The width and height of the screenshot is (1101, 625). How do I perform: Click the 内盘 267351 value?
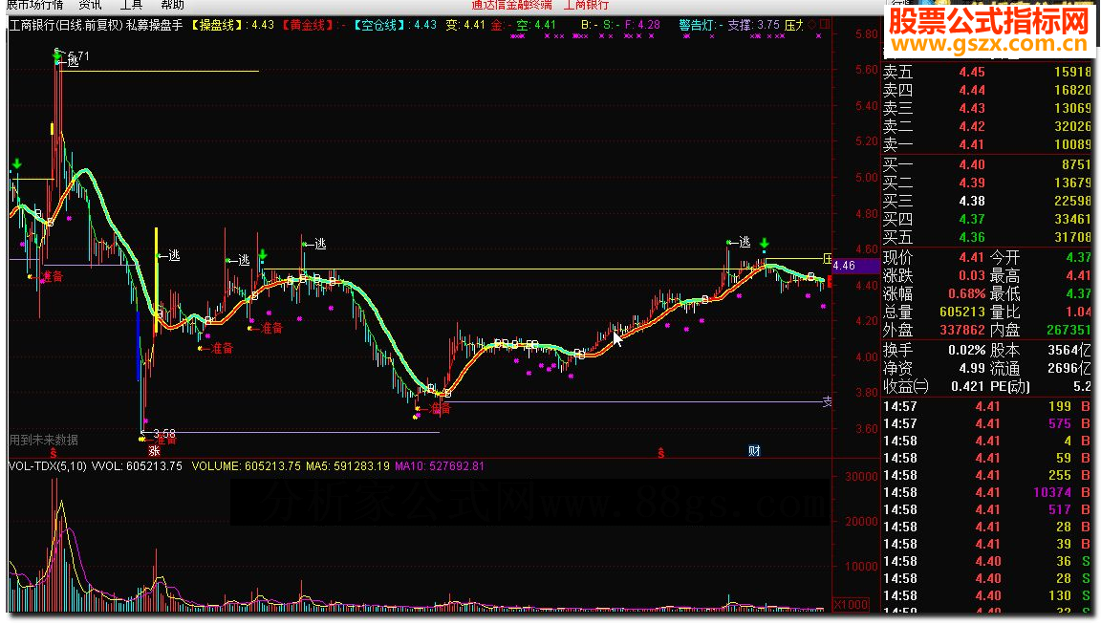pyautogui.click(x=1068, y=331)
